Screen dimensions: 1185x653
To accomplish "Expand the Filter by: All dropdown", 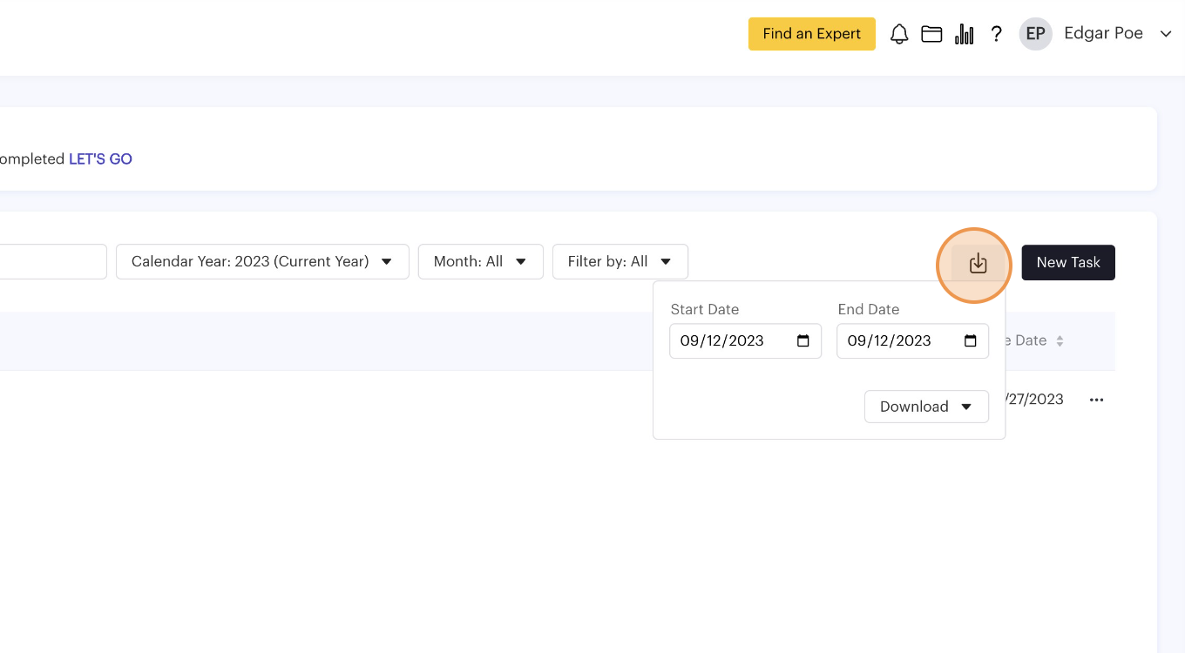I will click(x=620, y=261).
